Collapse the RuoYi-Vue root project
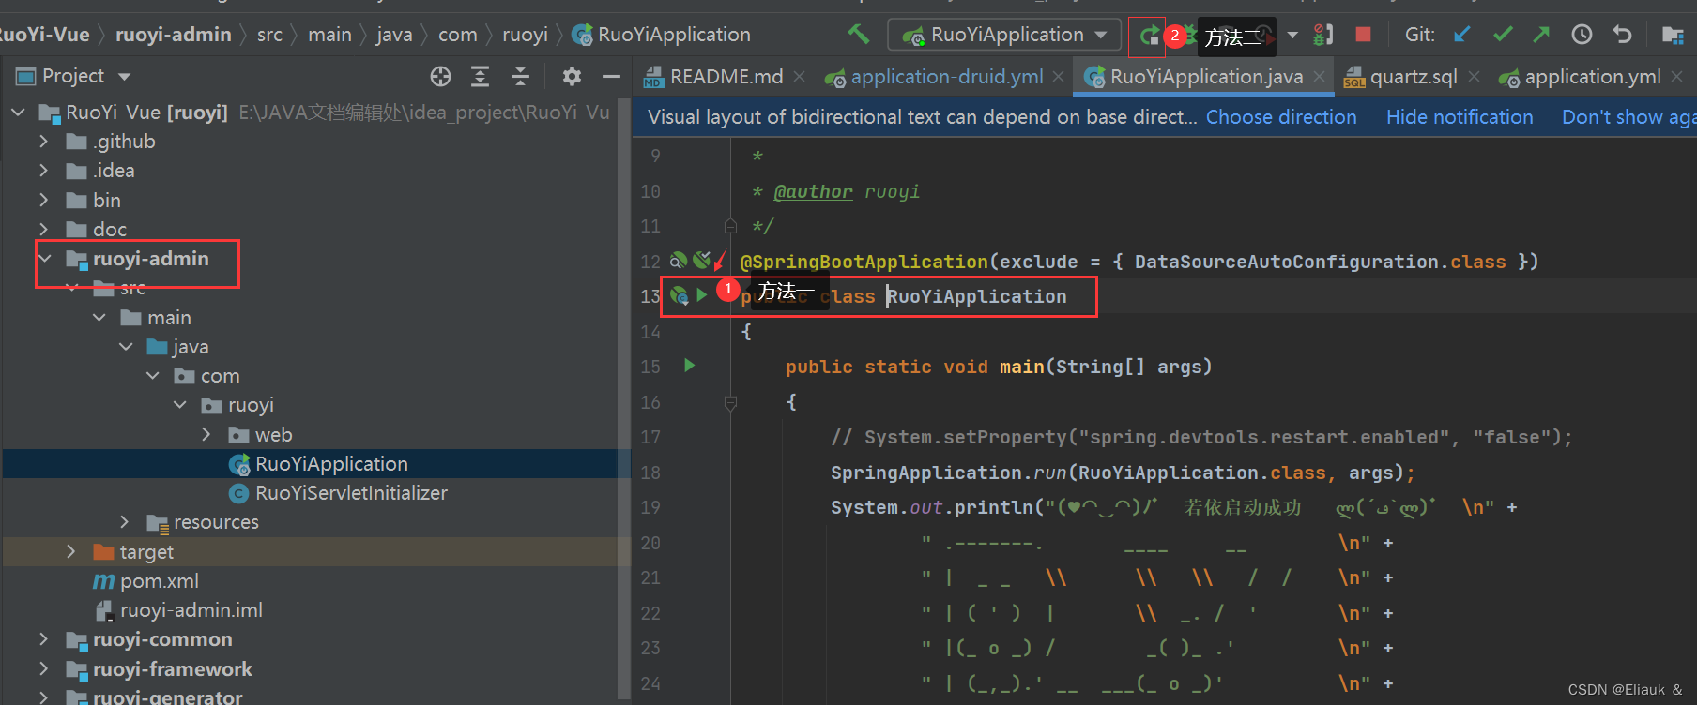 point(17,112)
